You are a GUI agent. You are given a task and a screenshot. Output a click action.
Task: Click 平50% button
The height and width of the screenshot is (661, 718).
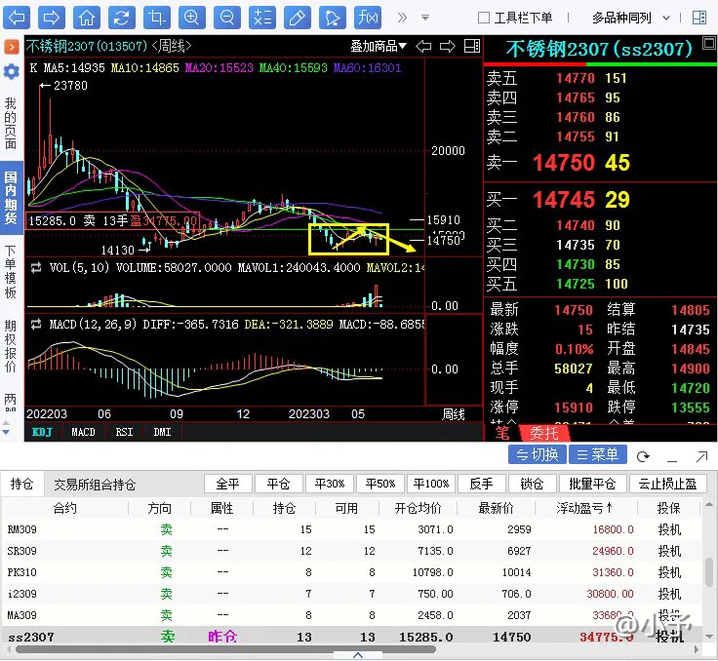380,484
